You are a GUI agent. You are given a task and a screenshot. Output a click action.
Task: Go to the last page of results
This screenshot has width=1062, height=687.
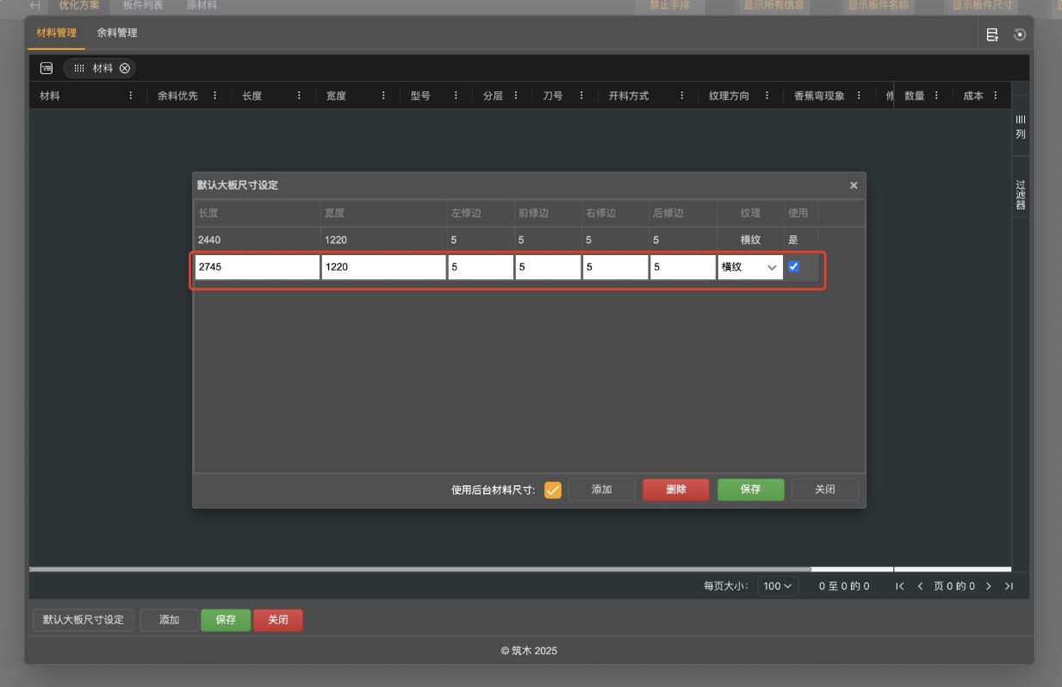[1009, 586]
